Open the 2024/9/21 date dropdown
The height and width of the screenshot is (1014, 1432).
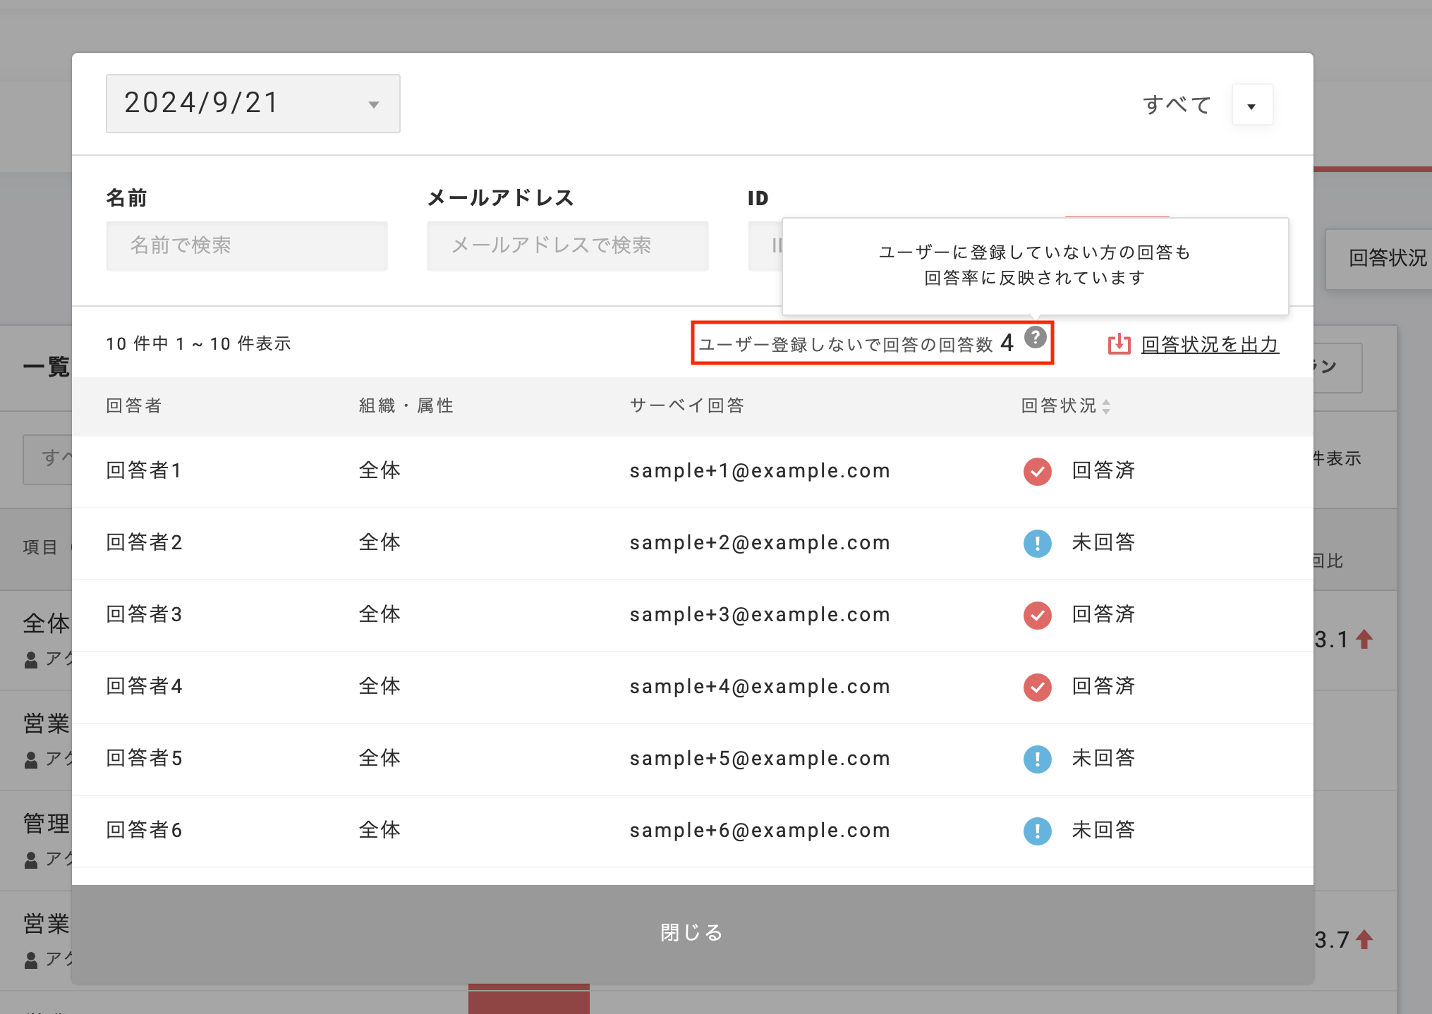tap(253, 104)
